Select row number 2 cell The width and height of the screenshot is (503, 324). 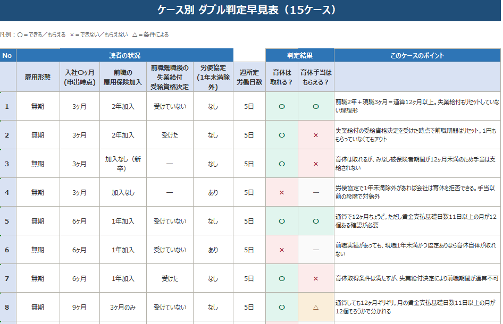[7, 135]
